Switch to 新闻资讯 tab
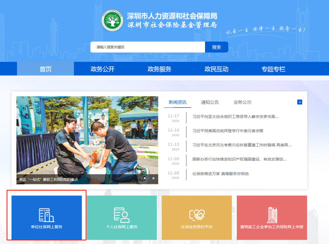This screenshot has width=329, height=244. 178,102
